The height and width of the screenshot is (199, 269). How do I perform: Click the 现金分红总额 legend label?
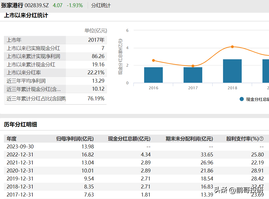click(257, 99)
